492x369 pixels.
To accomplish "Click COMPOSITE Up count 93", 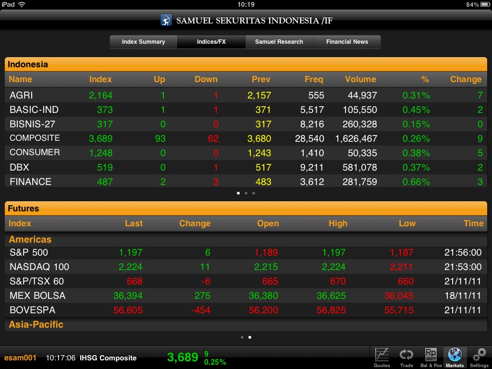I will pos(160,139).
